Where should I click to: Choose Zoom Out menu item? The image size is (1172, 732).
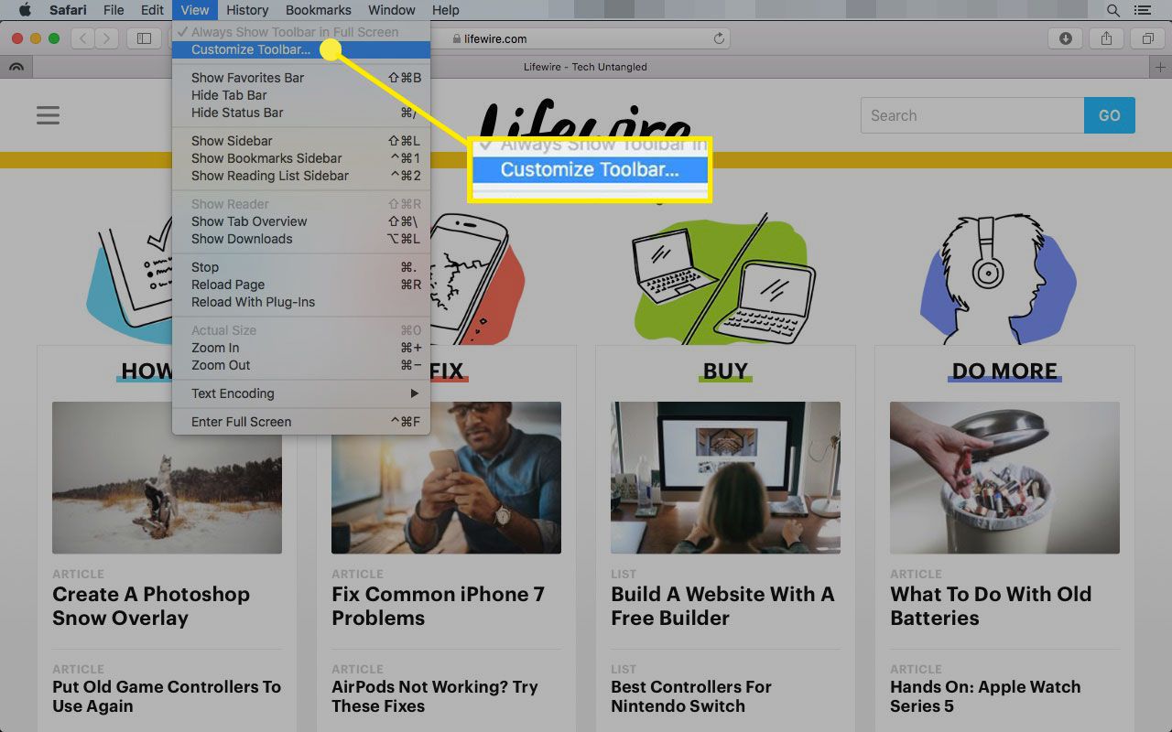(x=301, y=365)
